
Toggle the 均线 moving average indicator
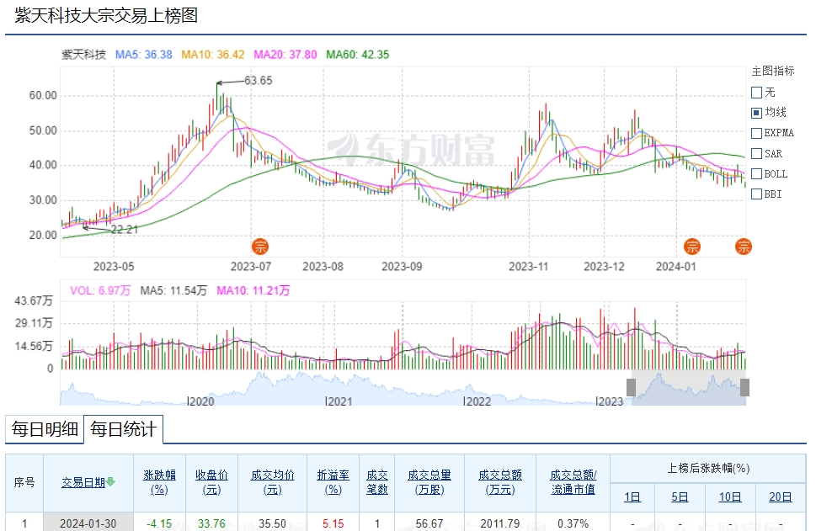coord(756,113)
